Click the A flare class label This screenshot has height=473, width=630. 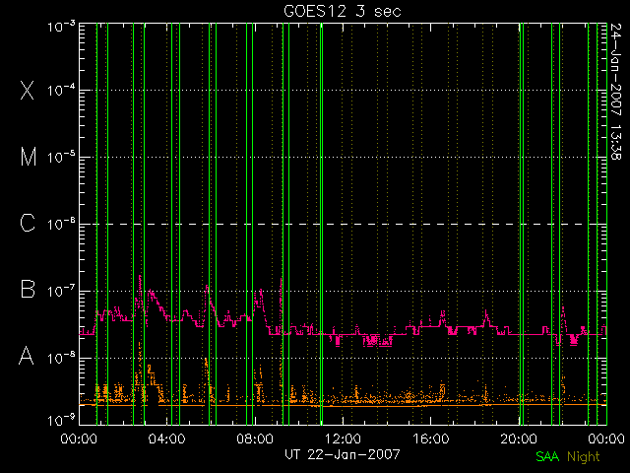[x=27, y=356]
